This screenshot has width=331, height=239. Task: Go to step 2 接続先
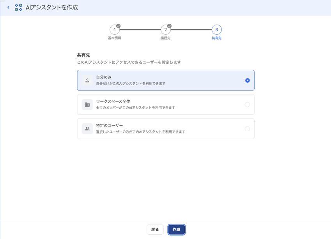coord(166,30)
